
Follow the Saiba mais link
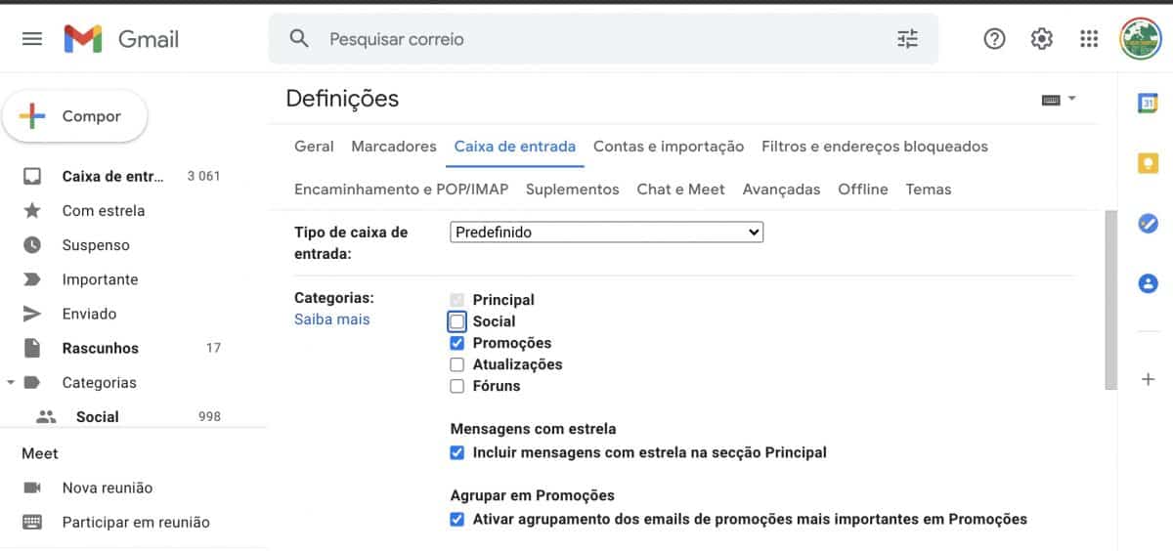click(332, 319)
